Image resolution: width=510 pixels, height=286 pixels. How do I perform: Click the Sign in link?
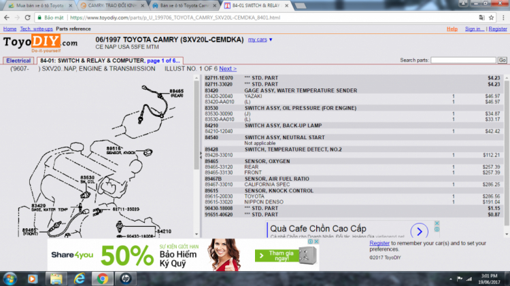(x=475, y=29)
